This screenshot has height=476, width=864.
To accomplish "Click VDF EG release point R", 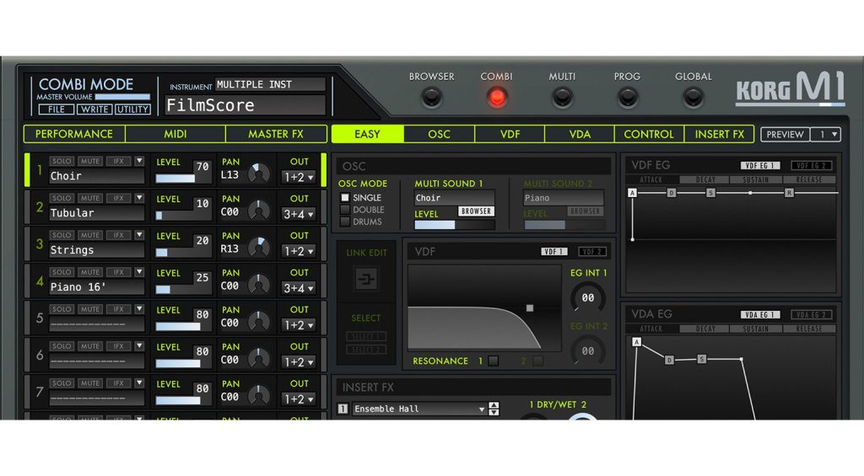I will 790,193.
